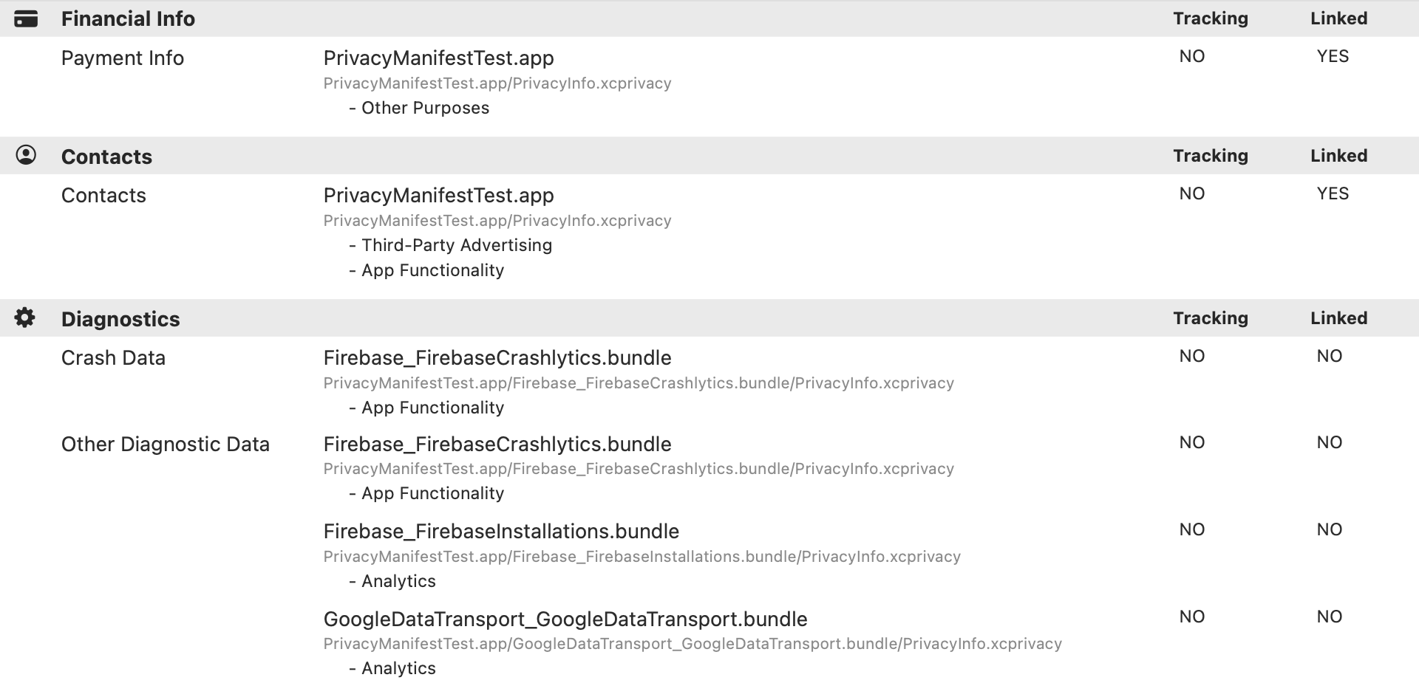The height and width of the screenshot is (683, 1419).
Task: Select the Diagnostics section heading
Action: click(120, 319)
